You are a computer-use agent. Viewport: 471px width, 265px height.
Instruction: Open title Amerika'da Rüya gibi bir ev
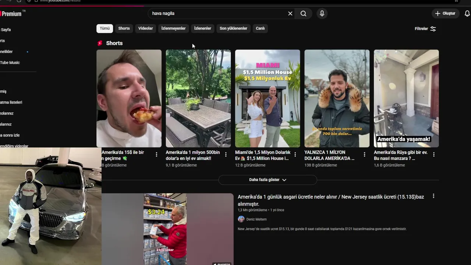(x=401, y=155)
